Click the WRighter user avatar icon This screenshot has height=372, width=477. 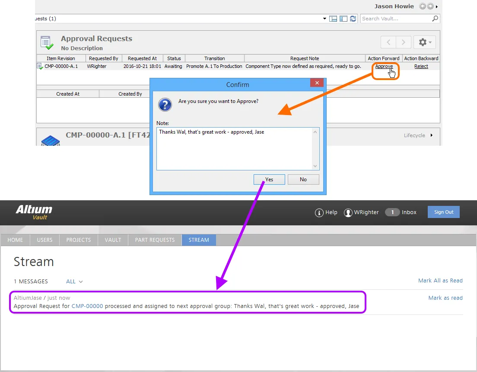coord(348,213)
